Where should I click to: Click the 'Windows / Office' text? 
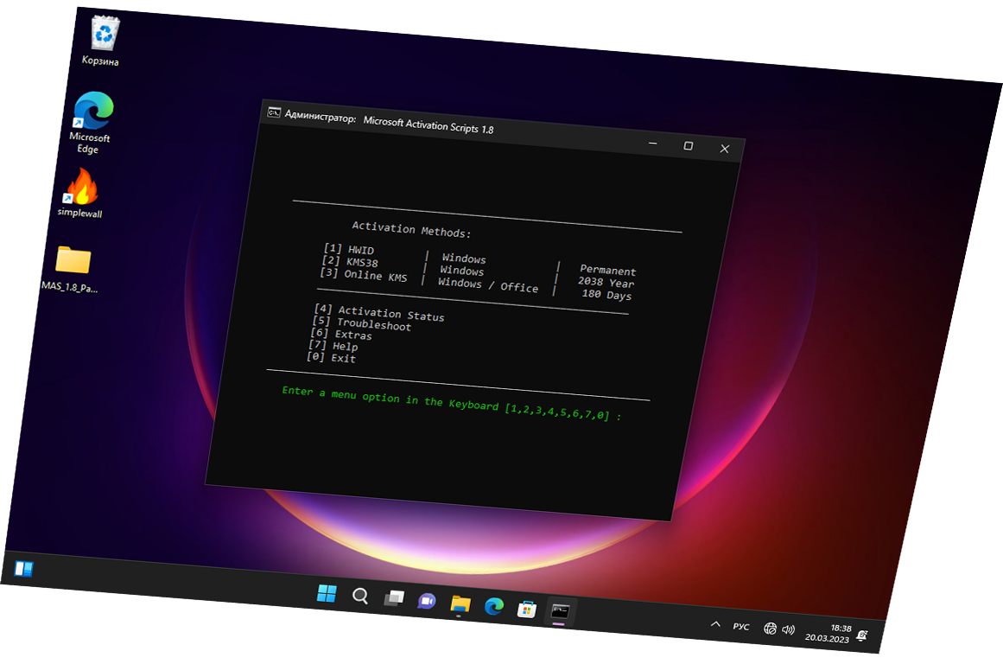(x=488, y=285)
